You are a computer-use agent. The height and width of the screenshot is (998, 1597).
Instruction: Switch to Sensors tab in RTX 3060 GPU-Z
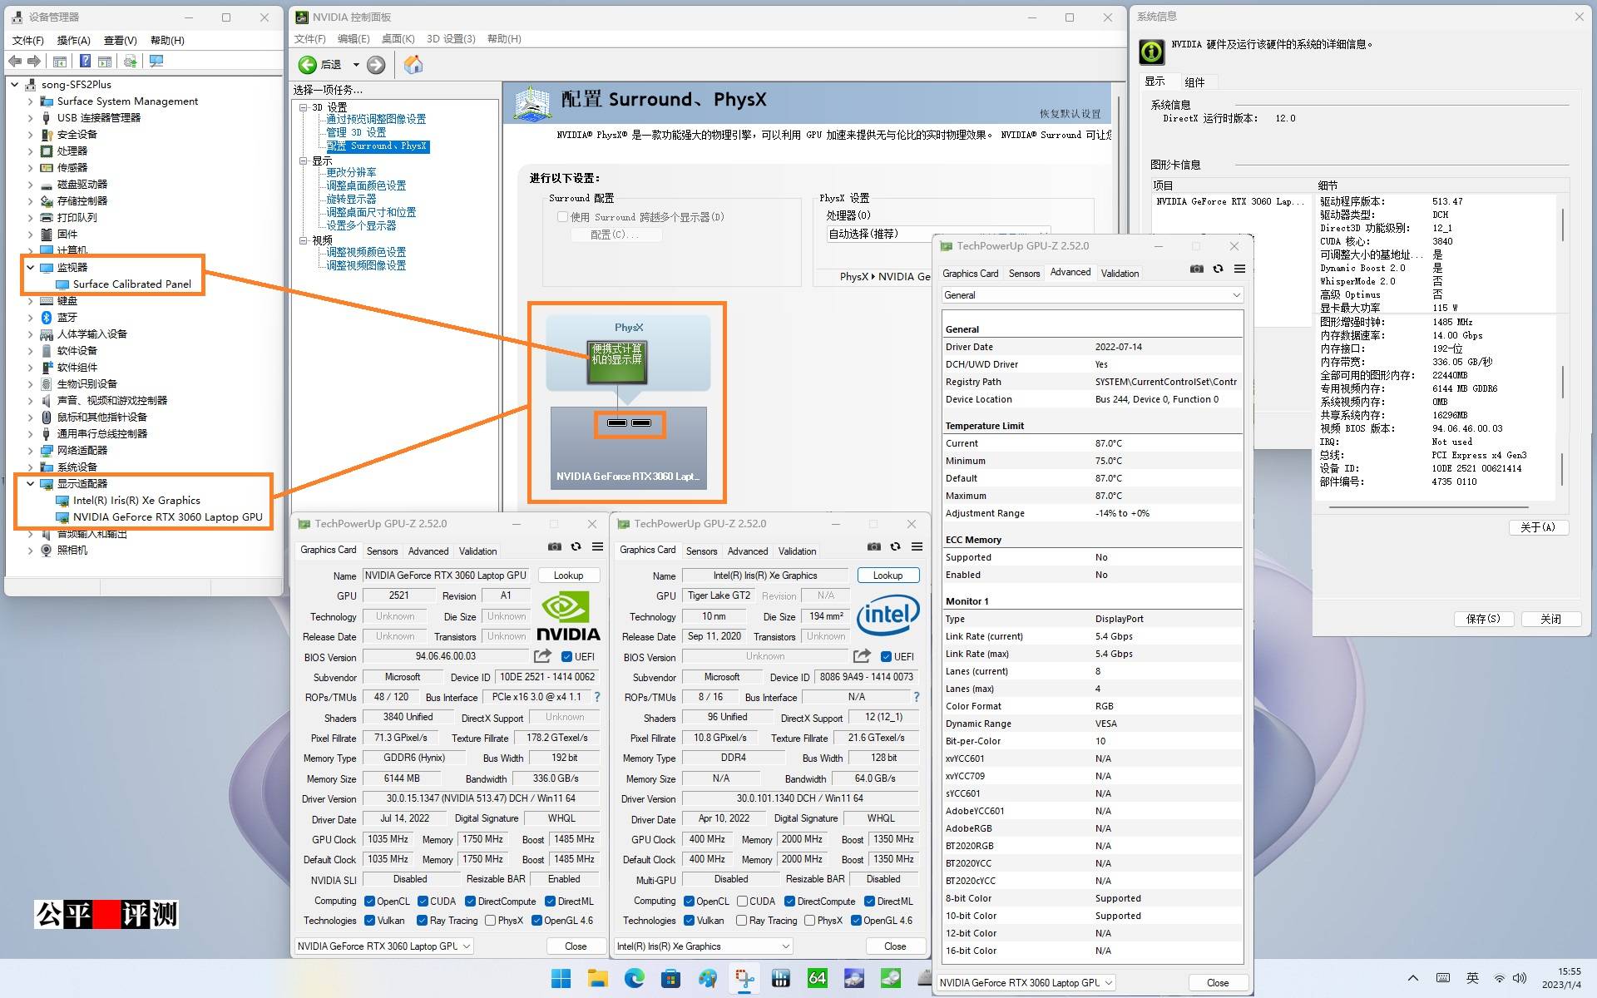click(382, 551)
